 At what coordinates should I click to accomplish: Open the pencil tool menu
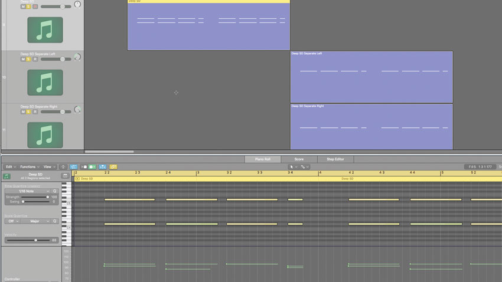point(305,166)
